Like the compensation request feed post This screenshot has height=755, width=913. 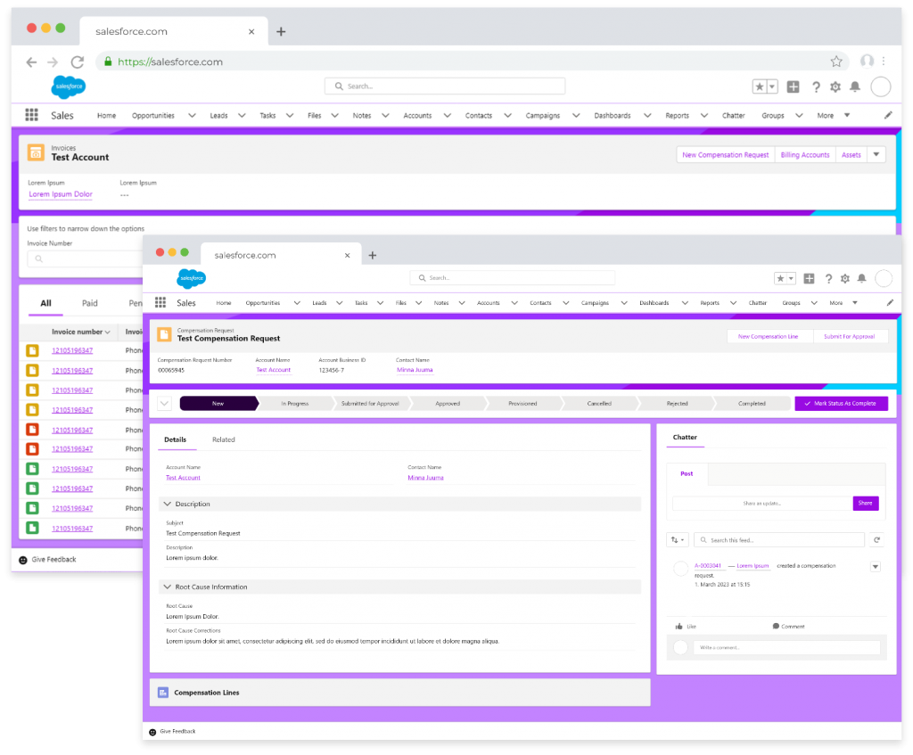pyautogui.click(x=685, y=626)
